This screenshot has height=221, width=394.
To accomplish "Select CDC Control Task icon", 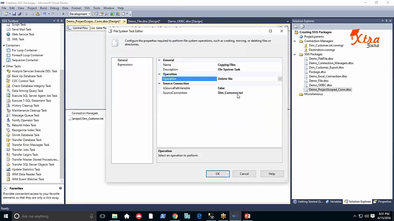I will click(8, 81).
